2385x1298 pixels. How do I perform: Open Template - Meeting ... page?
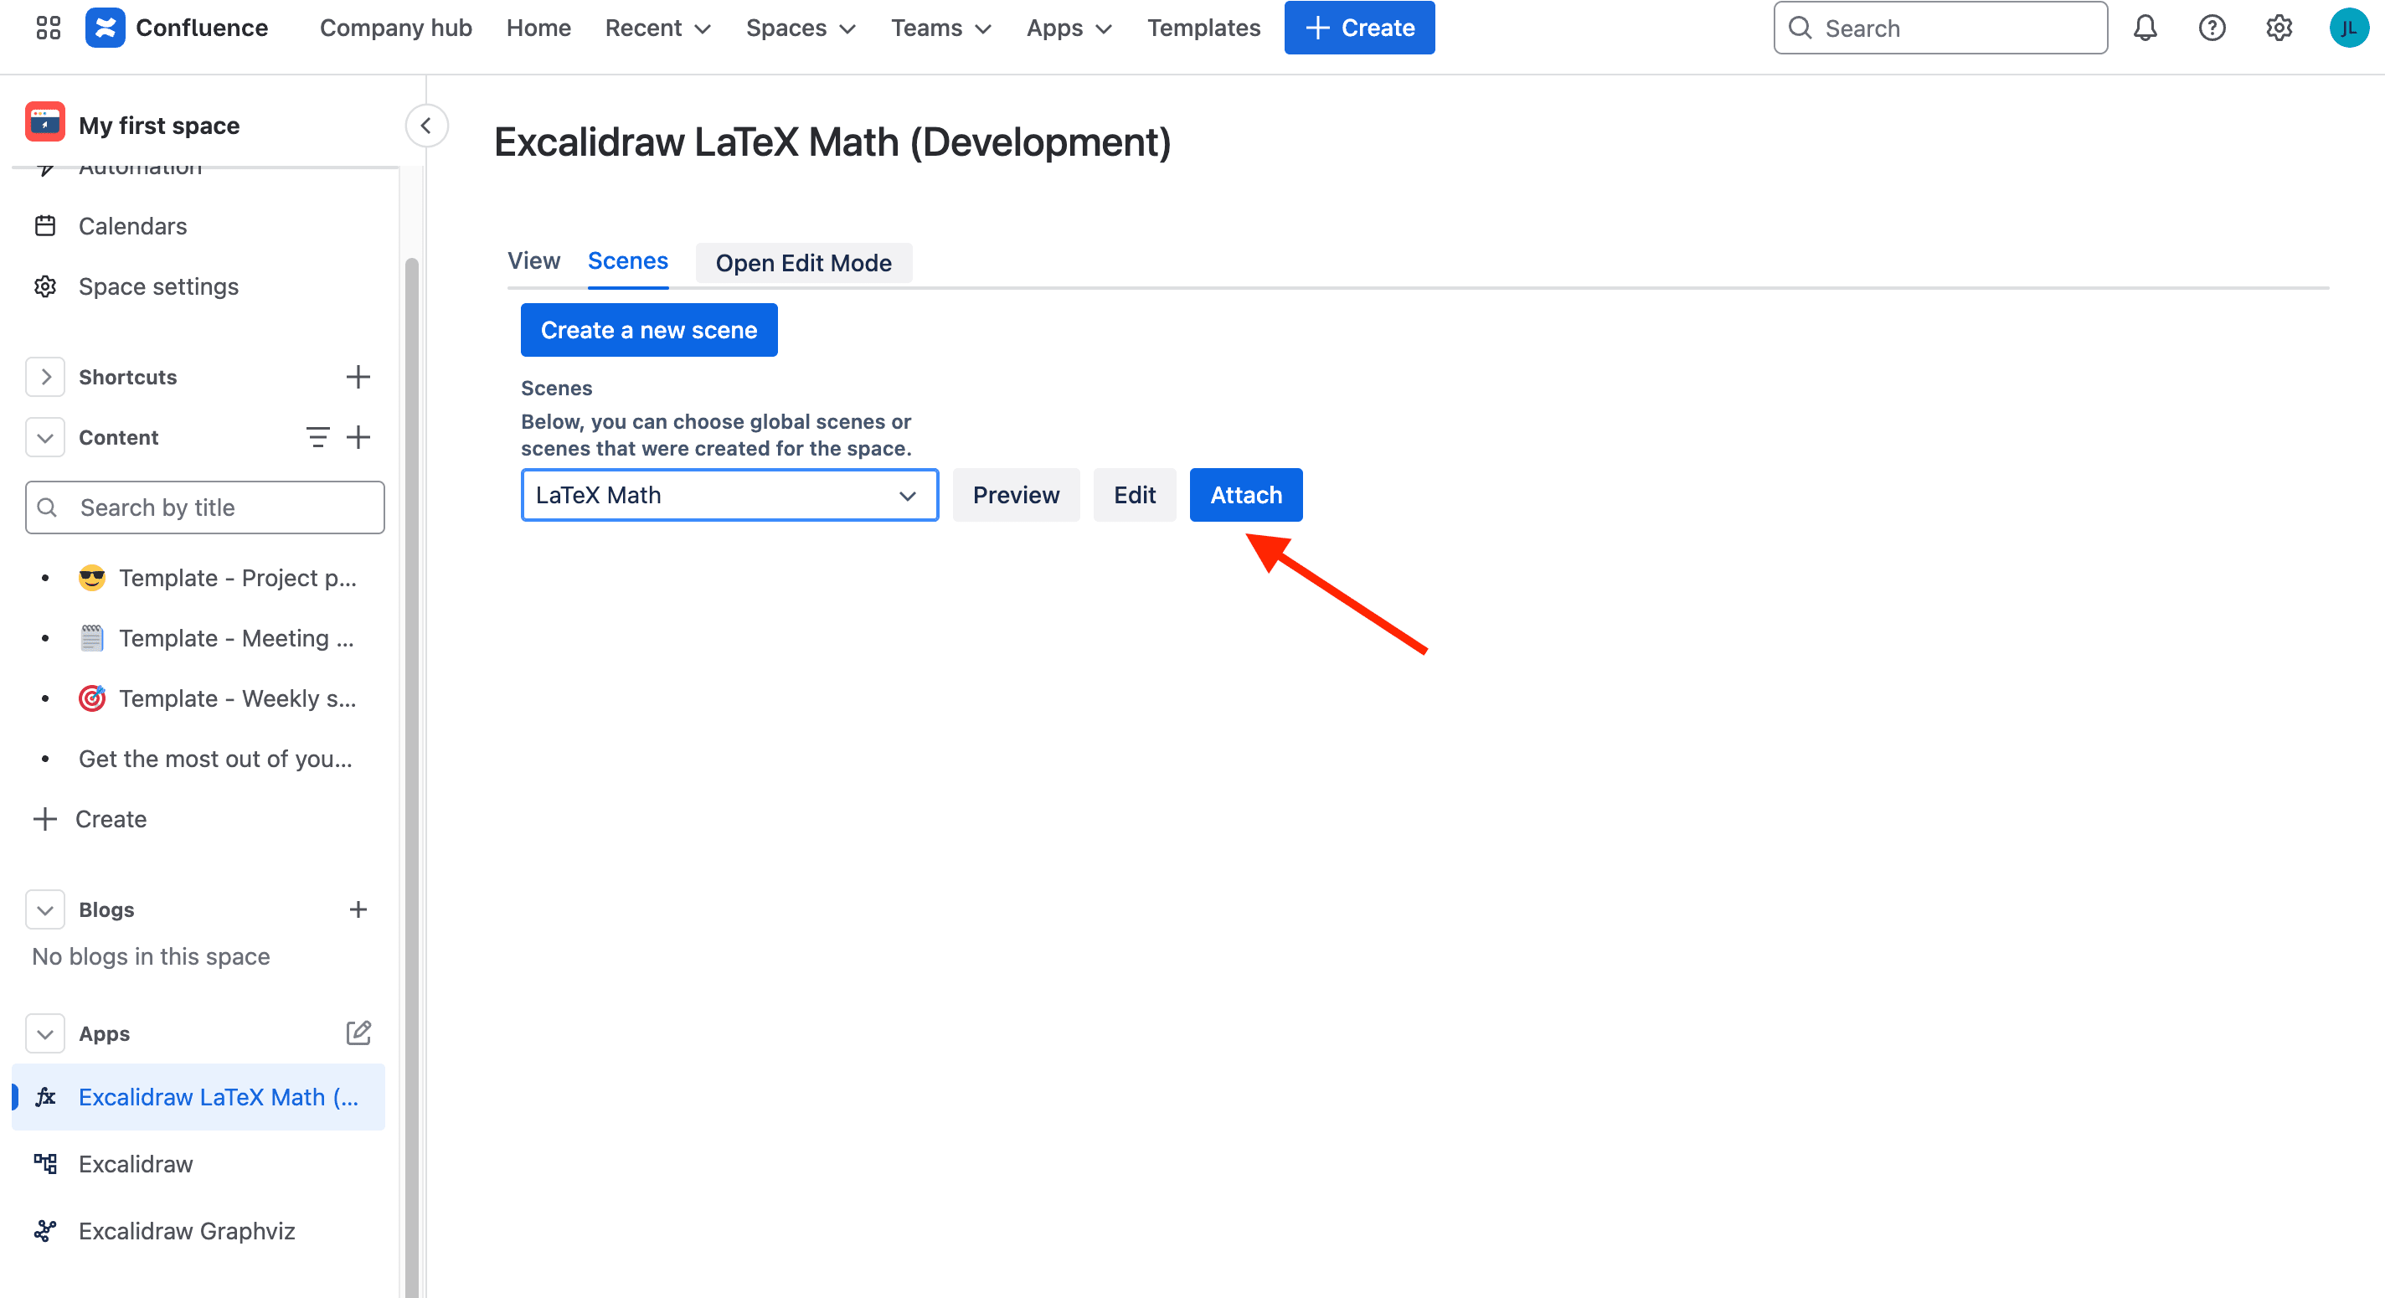click(236, 638)
